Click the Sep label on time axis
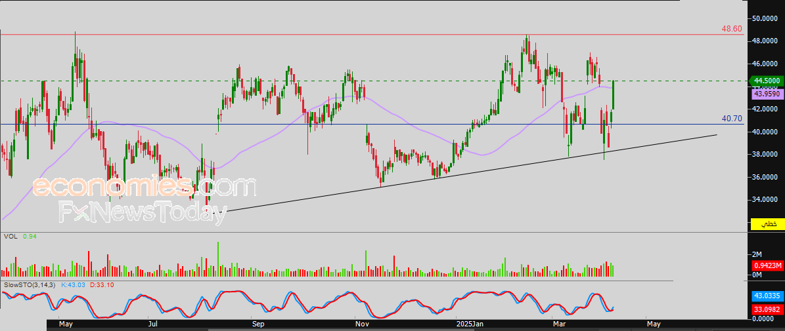 click(x=258, y=324)
